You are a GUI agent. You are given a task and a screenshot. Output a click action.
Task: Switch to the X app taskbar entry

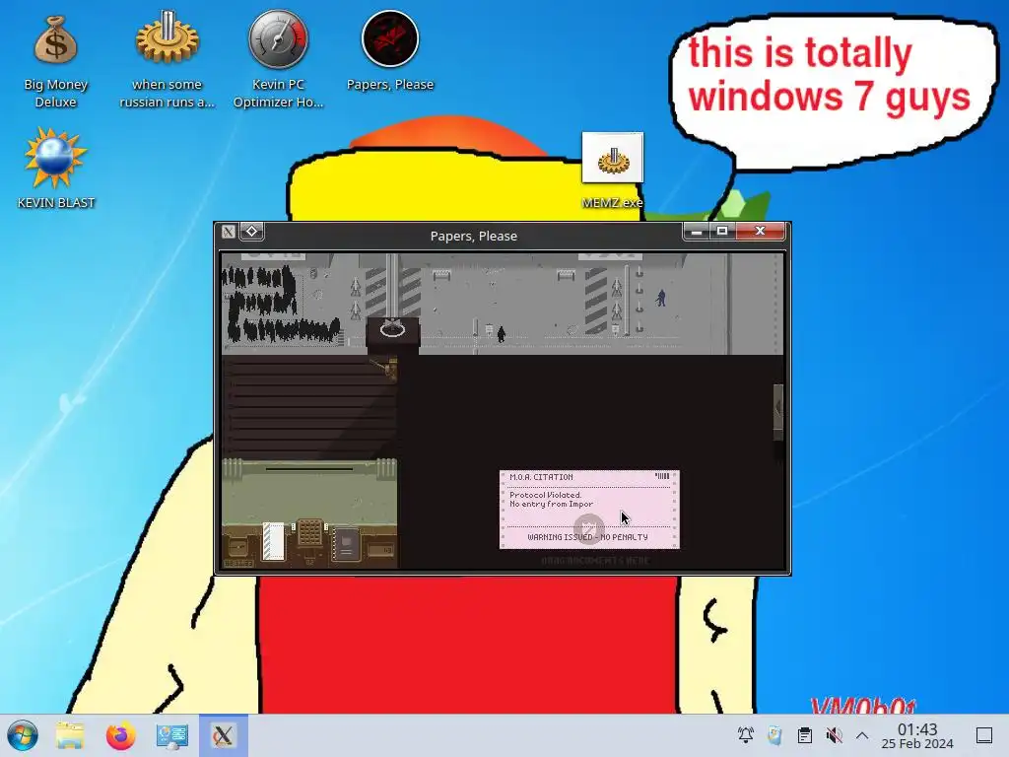224,735
